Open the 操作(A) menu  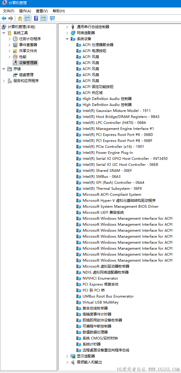coord(25,11)
